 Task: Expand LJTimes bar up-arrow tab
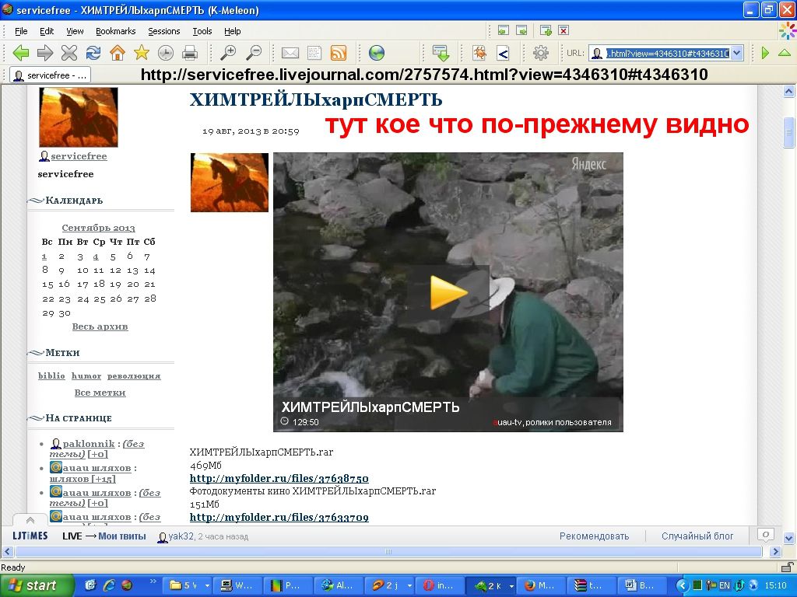[30, 520]
